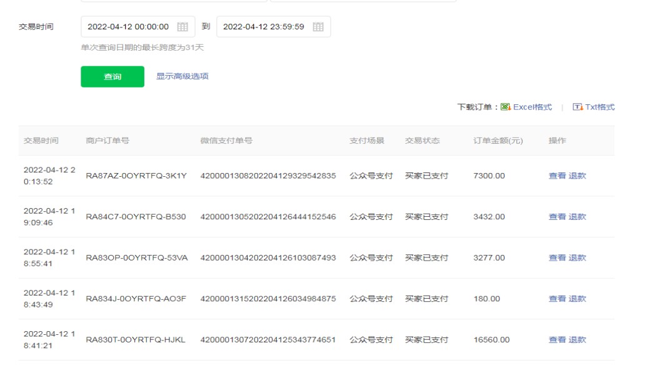The height and width of the screenshot is (378, 652).
Task: Click the Txt format download icon
Action: (578, 107)
